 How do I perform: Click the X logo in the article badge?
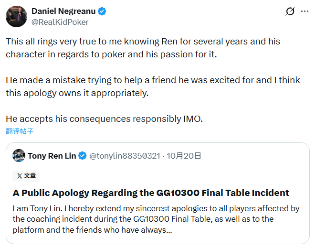(19, 176)
